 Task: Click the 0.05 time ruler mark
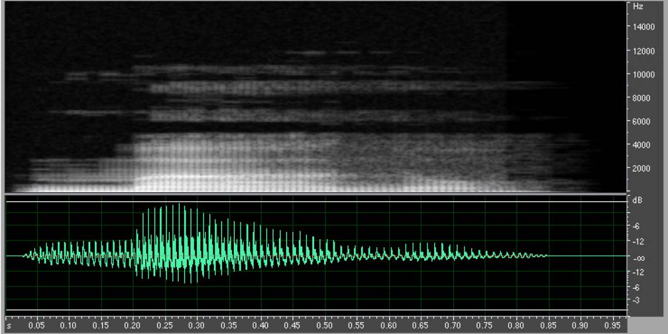coord(38,325)
